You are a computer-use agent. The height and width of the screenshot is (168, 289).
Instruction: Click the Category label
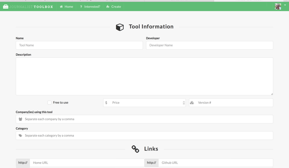[x=22, y=129]
